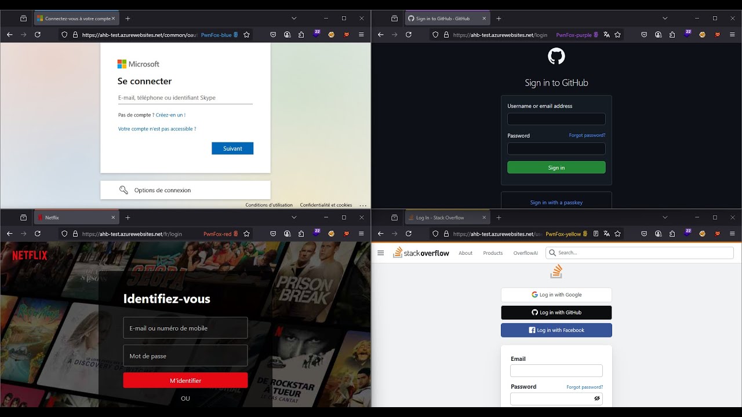Open Options de connexion
Image resolution: width=742 pixels, height=417 pixels.
[x=185, y=190]
